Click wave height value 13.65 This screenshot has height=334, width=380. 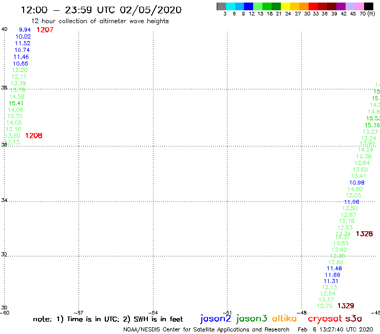(360, 170)
